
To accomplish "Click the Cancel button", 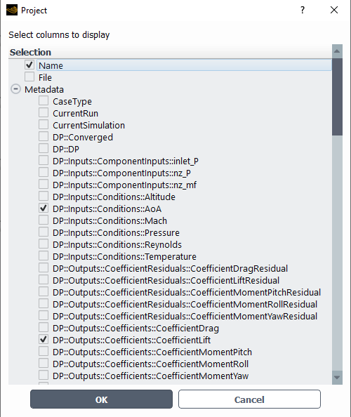I will click(x=249, y=399).
